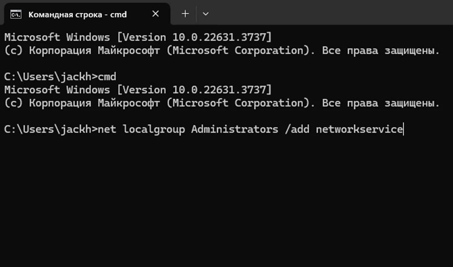Place cursor at end of networkservice command

403,129
